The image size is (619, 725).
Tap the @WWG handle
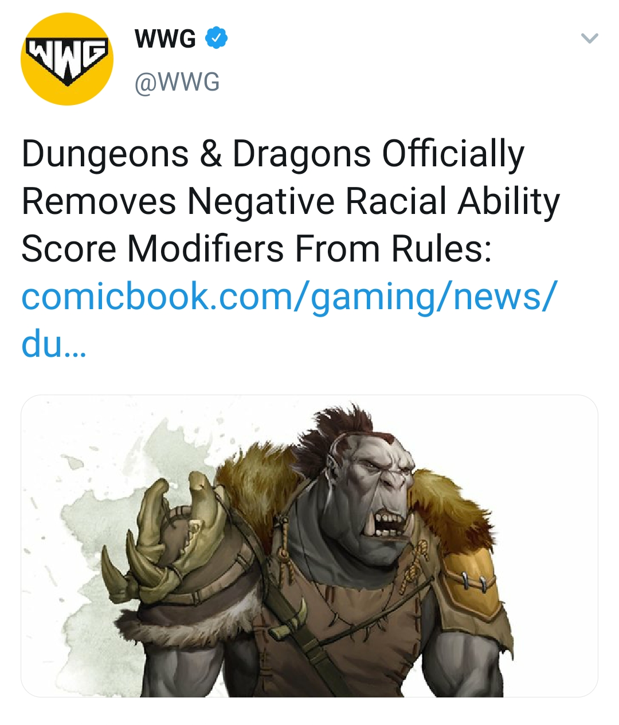177,82
